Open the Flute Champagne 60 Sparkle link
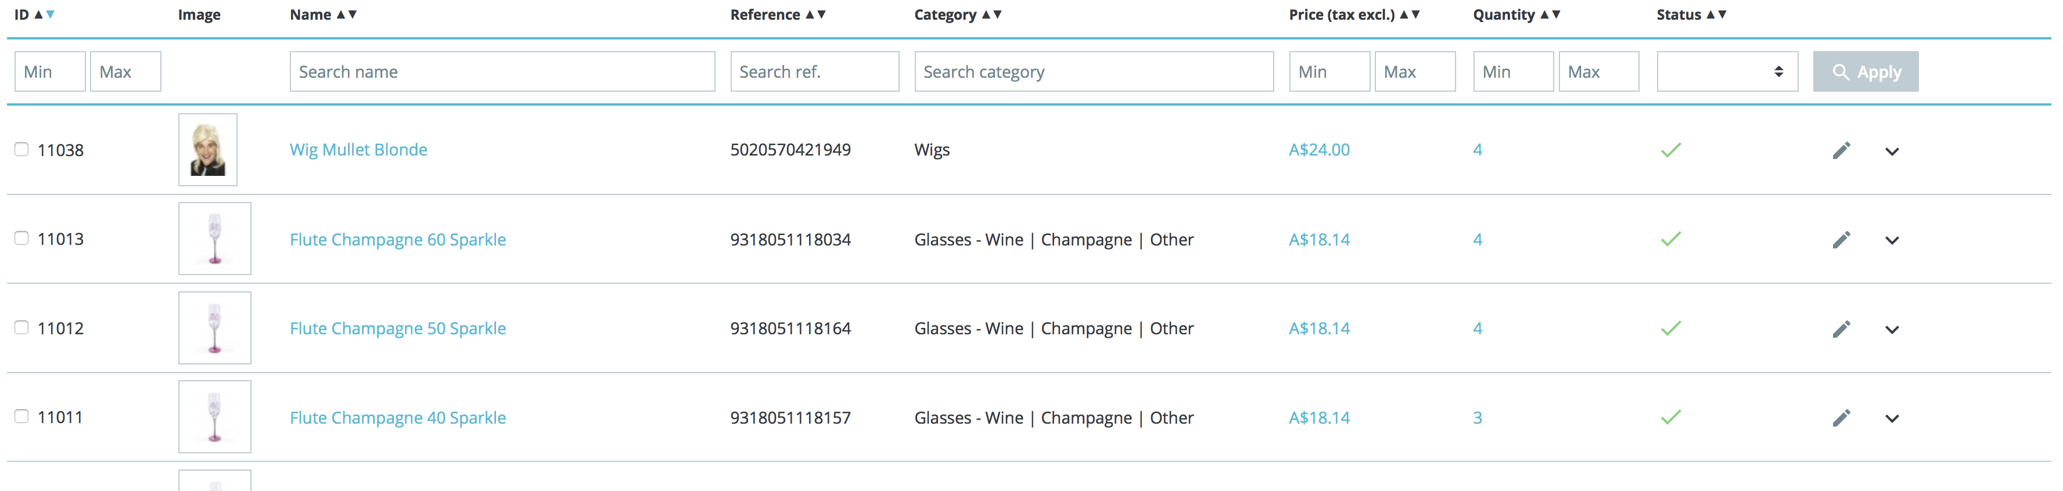This screenshot has width=2063, height=491. (x=397, y=240)
